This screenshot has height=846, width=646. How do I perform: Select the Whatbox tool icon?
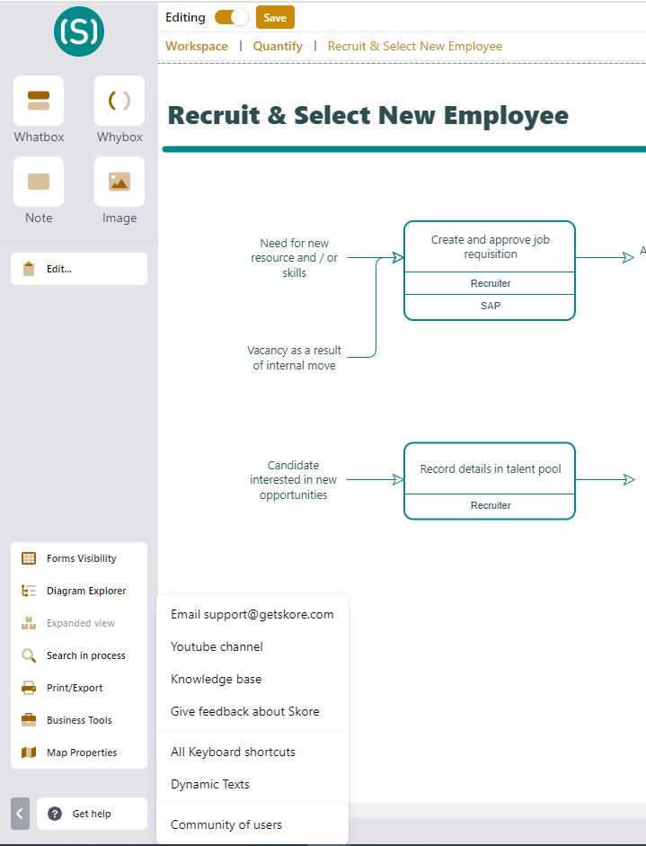(39, 101)
